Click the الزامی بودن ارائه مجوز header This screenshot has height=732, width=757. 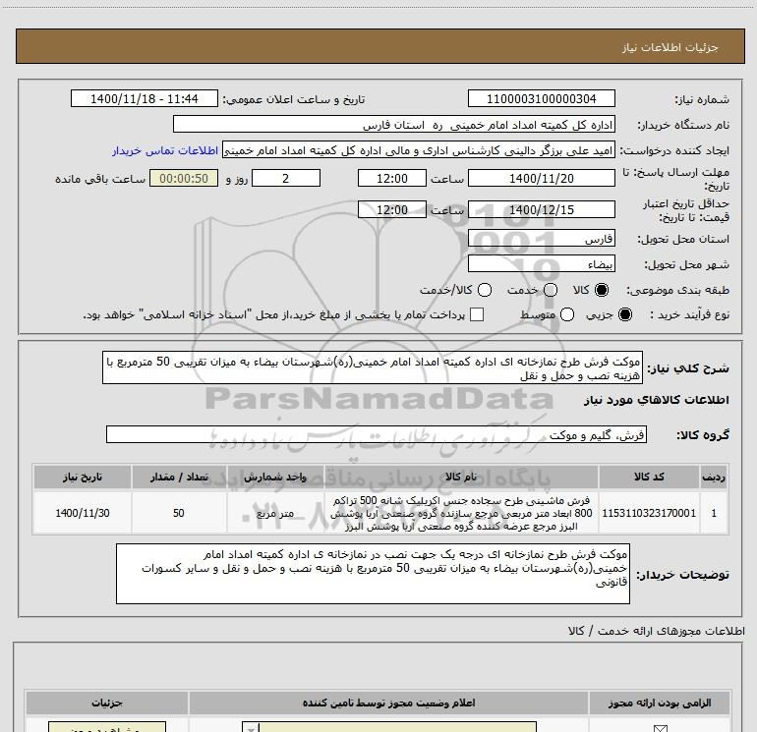tap(660, 703)
